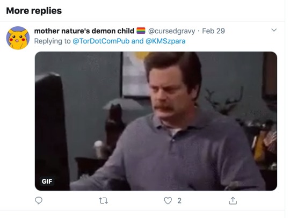Open the Pikachu profile avatar
This screenshot has width=290, height=218.
[18, 38]
